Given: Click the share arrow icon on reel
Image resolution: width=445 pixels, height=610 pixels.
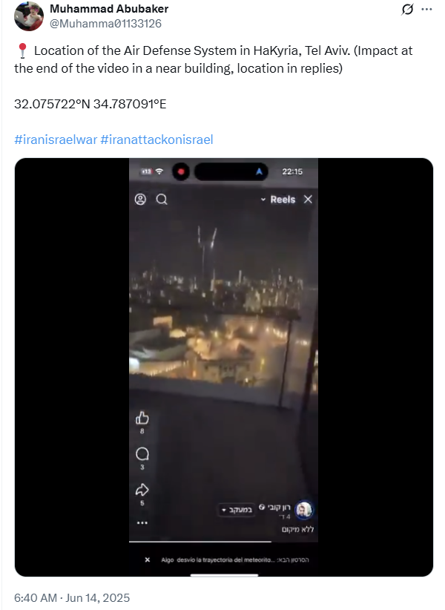Looking at the screenshot, I should (x=142, y=489).
